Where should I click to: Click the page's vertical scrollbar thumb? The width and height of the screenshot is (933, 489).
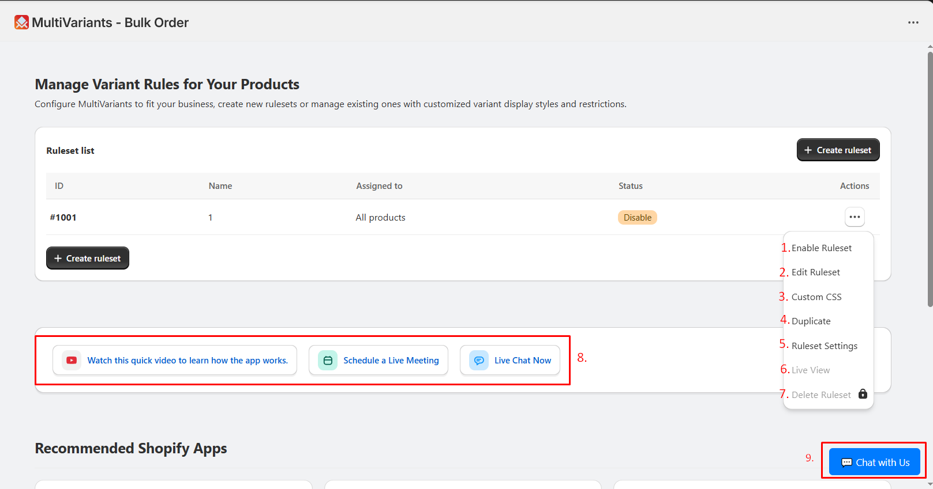point(930,179)
